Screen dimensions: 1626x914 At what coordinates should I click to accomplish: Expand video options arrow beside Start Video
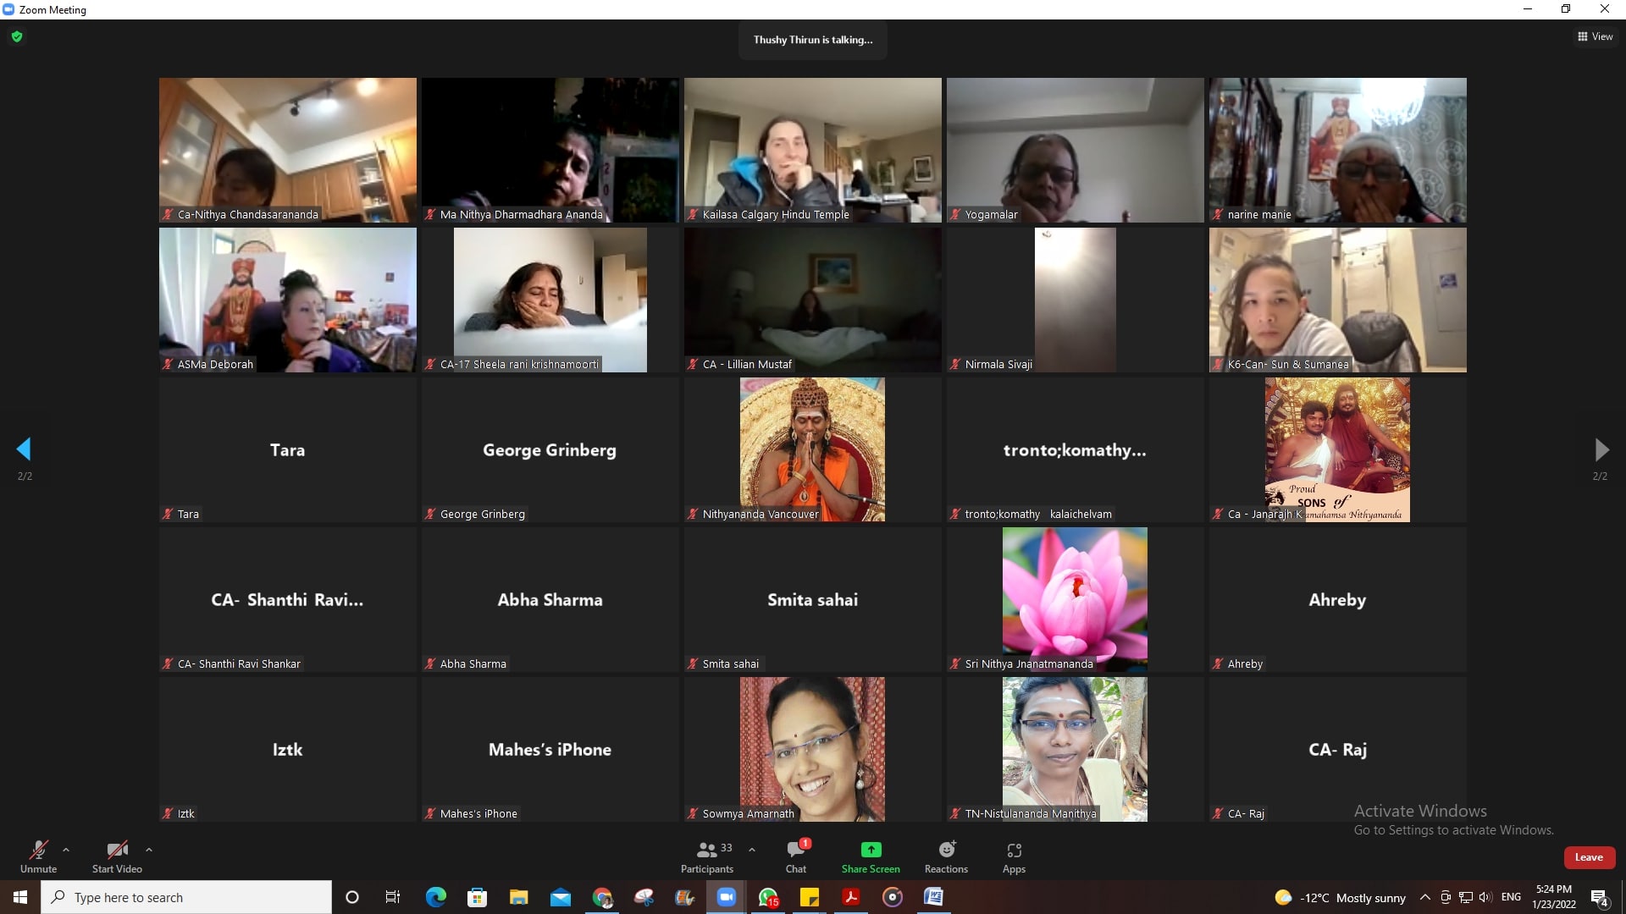[149, 850]
